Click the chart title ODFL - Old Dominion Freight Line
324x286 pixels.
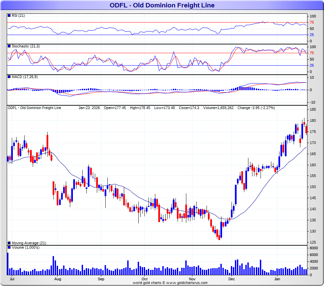pyautogui.click(x=162, y=5)
